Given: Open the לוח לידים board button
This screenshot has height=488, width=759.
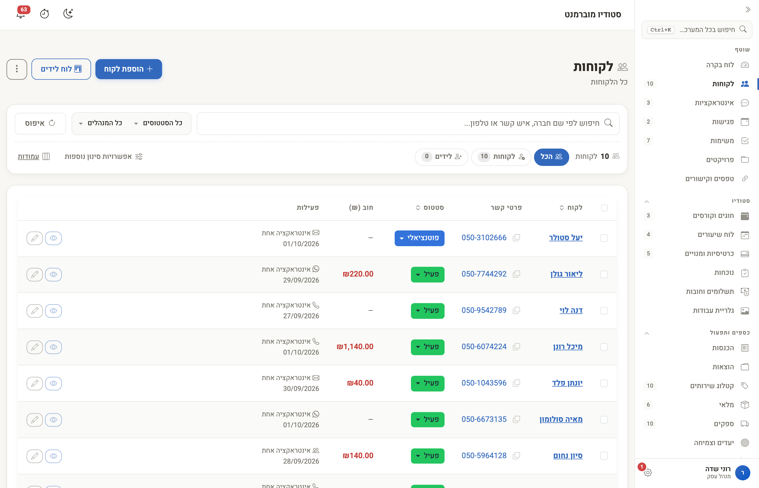Looking at the screenshot, I should (61, 69).
